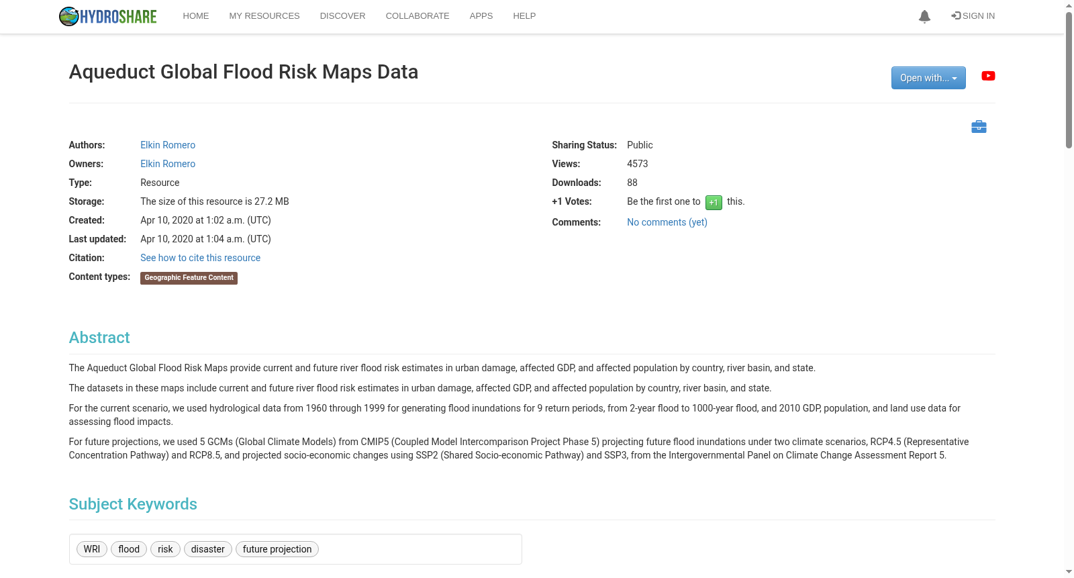Click the Created date Apr 10, 2020 1:02 a.m.
Screen dimensions: 1074x578
pos(205,220)
